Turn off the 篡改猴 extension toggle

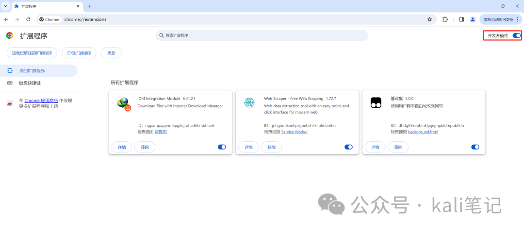click(475, 147)
